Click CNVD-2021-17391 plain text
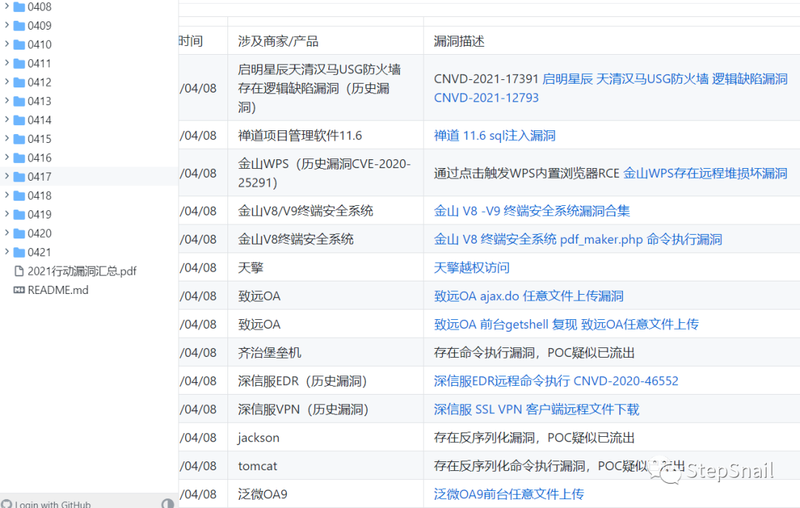The height and width of the screenshot is (508, 800). click(486, 78)
